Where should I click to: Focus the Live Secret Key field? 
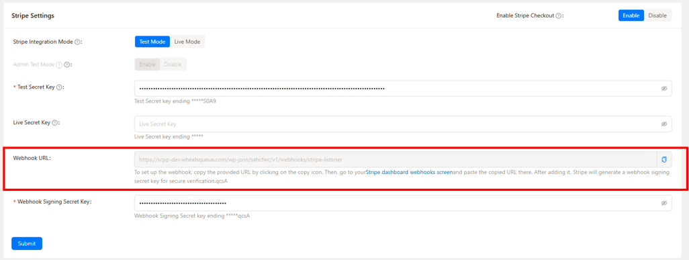tap(403, 124)
